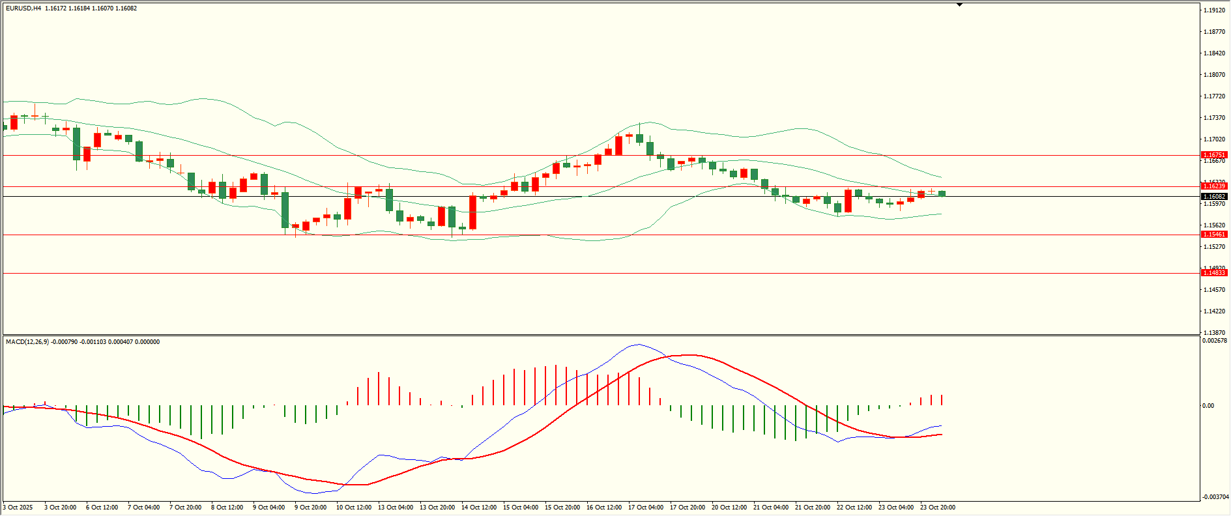Click the 1.13870 price on the scale

(x=1213, y=332)
